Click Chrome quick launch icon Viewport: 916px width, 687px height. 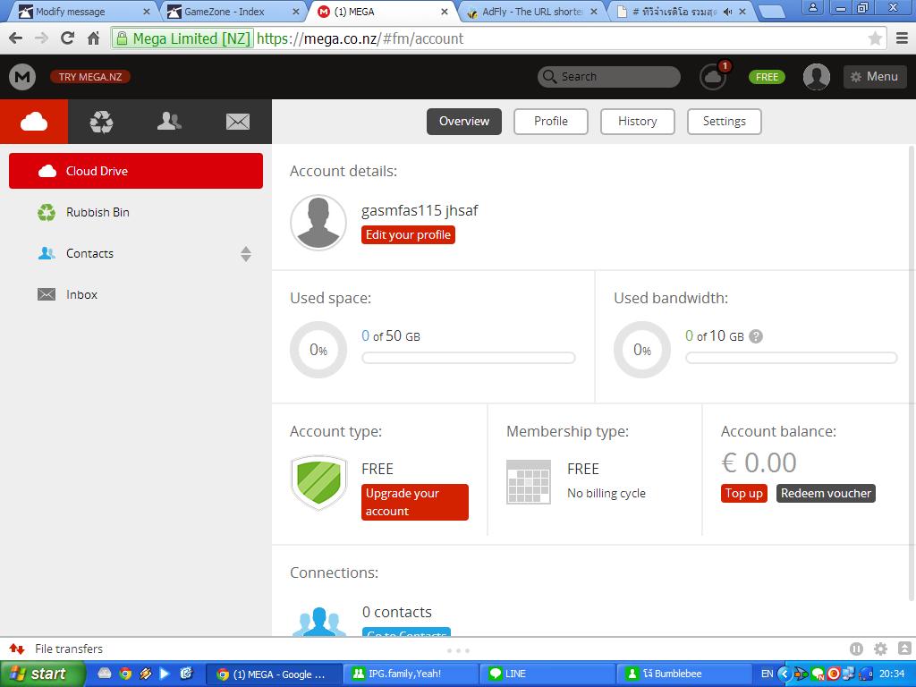(125, 674)
